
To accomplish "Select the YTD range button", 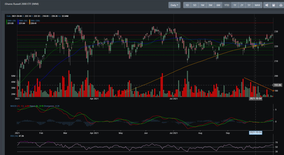I will (226, 5).
